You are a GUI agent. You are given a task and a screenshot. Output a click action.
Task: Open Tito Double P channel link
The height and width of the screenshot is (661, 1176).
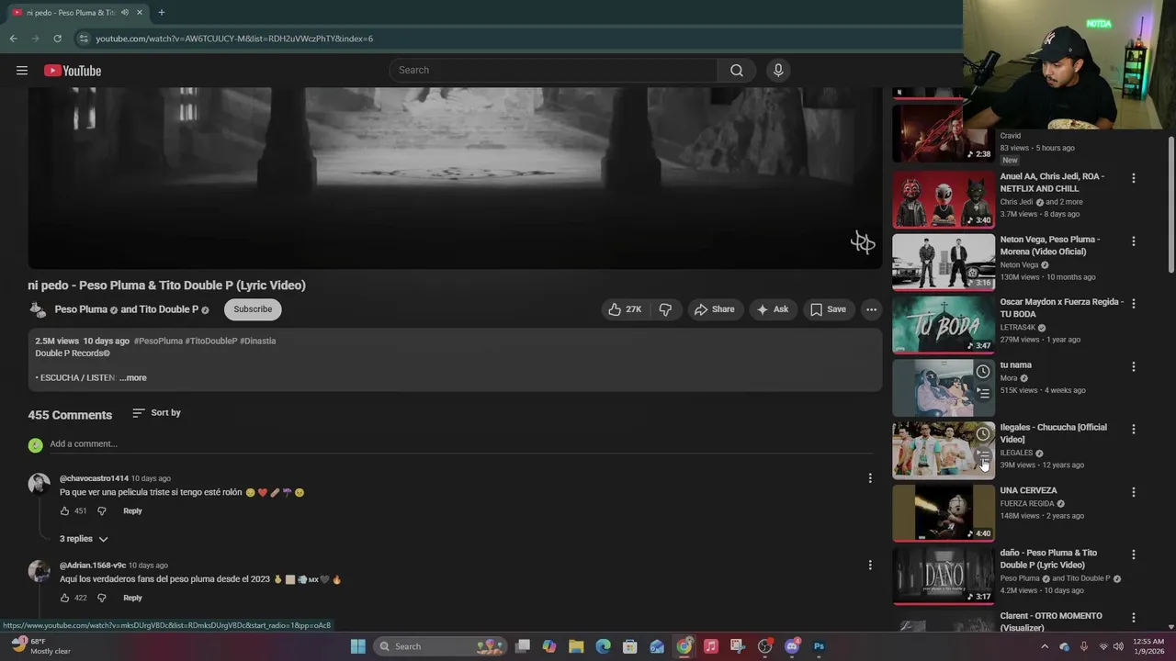(x=168, y=310)
